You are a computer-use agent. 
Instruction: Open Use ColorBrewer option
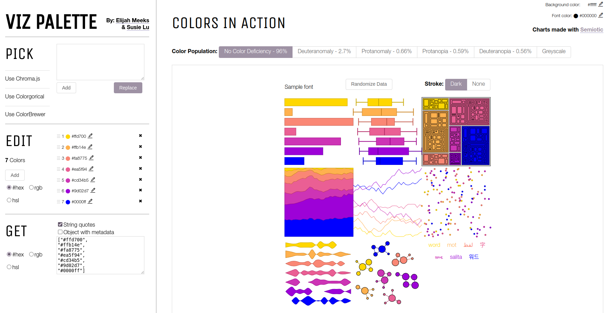(25, 115)
